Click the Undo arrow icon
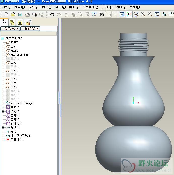Image resolution: width=174 pixels, height=175 pixels. tap(52, 14)
